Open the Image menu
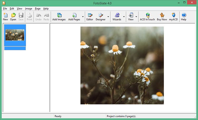The width and height of the screenshot is (198, 120). click(29, 9)
